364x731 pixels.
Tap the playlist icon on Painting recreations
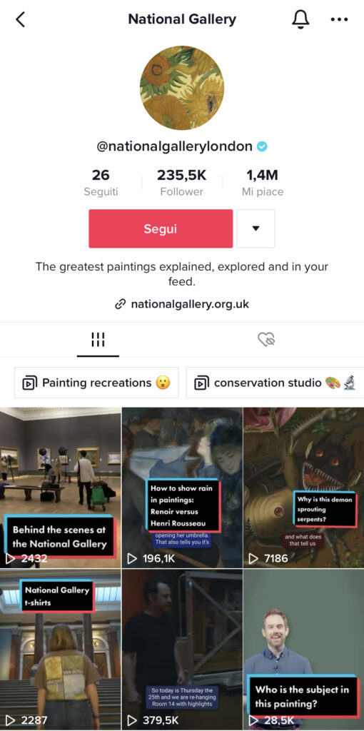tap(30, 383)
